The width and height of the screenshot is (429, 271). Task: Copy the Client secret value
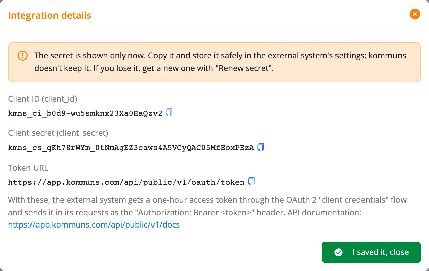(x=261, y=147)
